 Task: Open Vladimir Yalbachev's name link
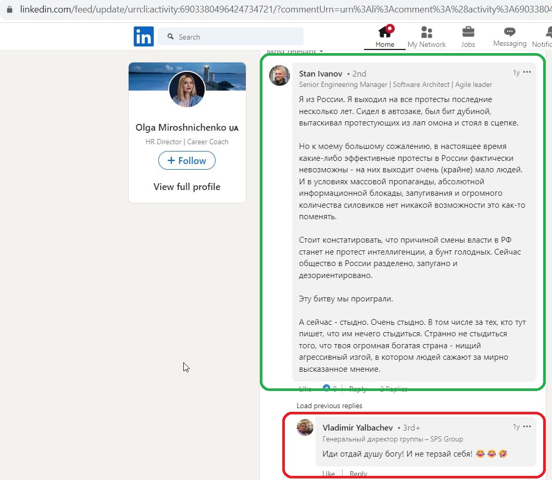pyautogui.click(x=357, y=427)
